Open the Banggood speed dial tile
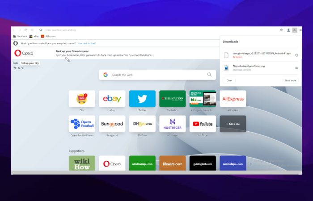This screenshot has height=201, width=313. point(112,124)
